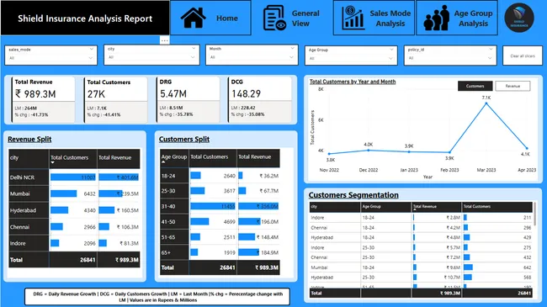Screen dimensions: 547x307
Task: Click the Nov 2022 data point on chart
Action: click(x=329, y=153)
